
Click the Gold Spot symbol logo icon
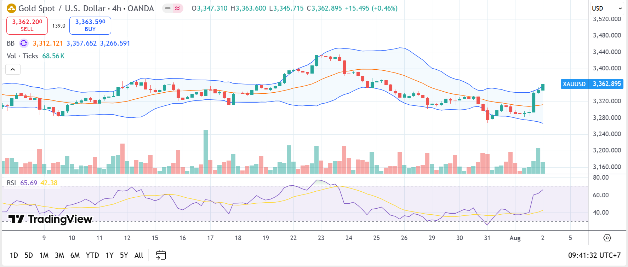(x=11, y=8)
